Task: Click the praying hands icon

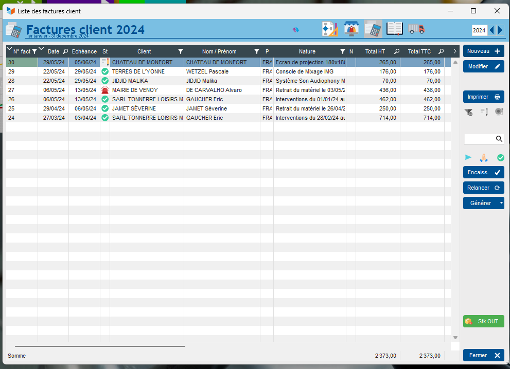Action: [x=484, y=158]
